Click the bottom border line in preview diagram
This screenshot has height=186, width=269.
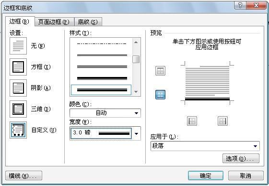click(207, 99)
